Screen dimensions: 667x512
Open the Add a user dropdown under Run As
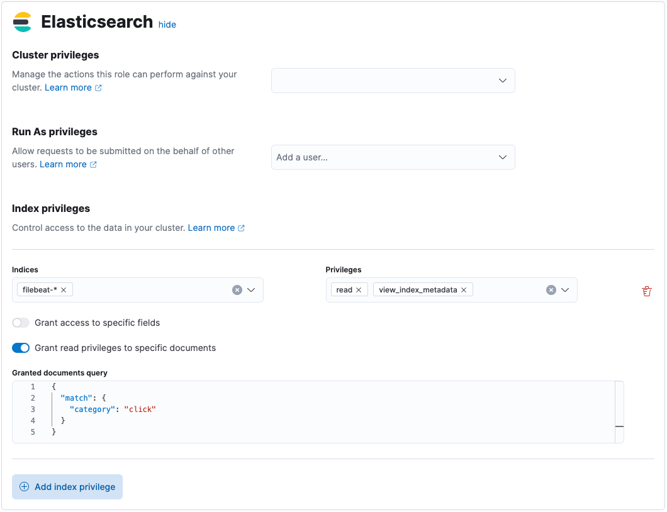[393, 157]
